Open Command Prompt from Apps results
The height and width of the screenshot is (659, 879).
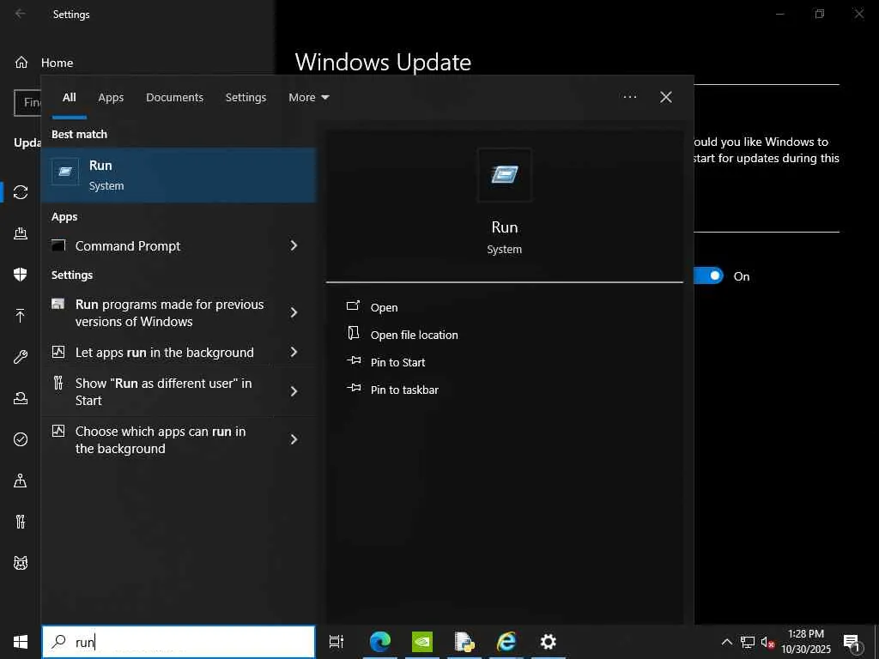coord(128,246)
